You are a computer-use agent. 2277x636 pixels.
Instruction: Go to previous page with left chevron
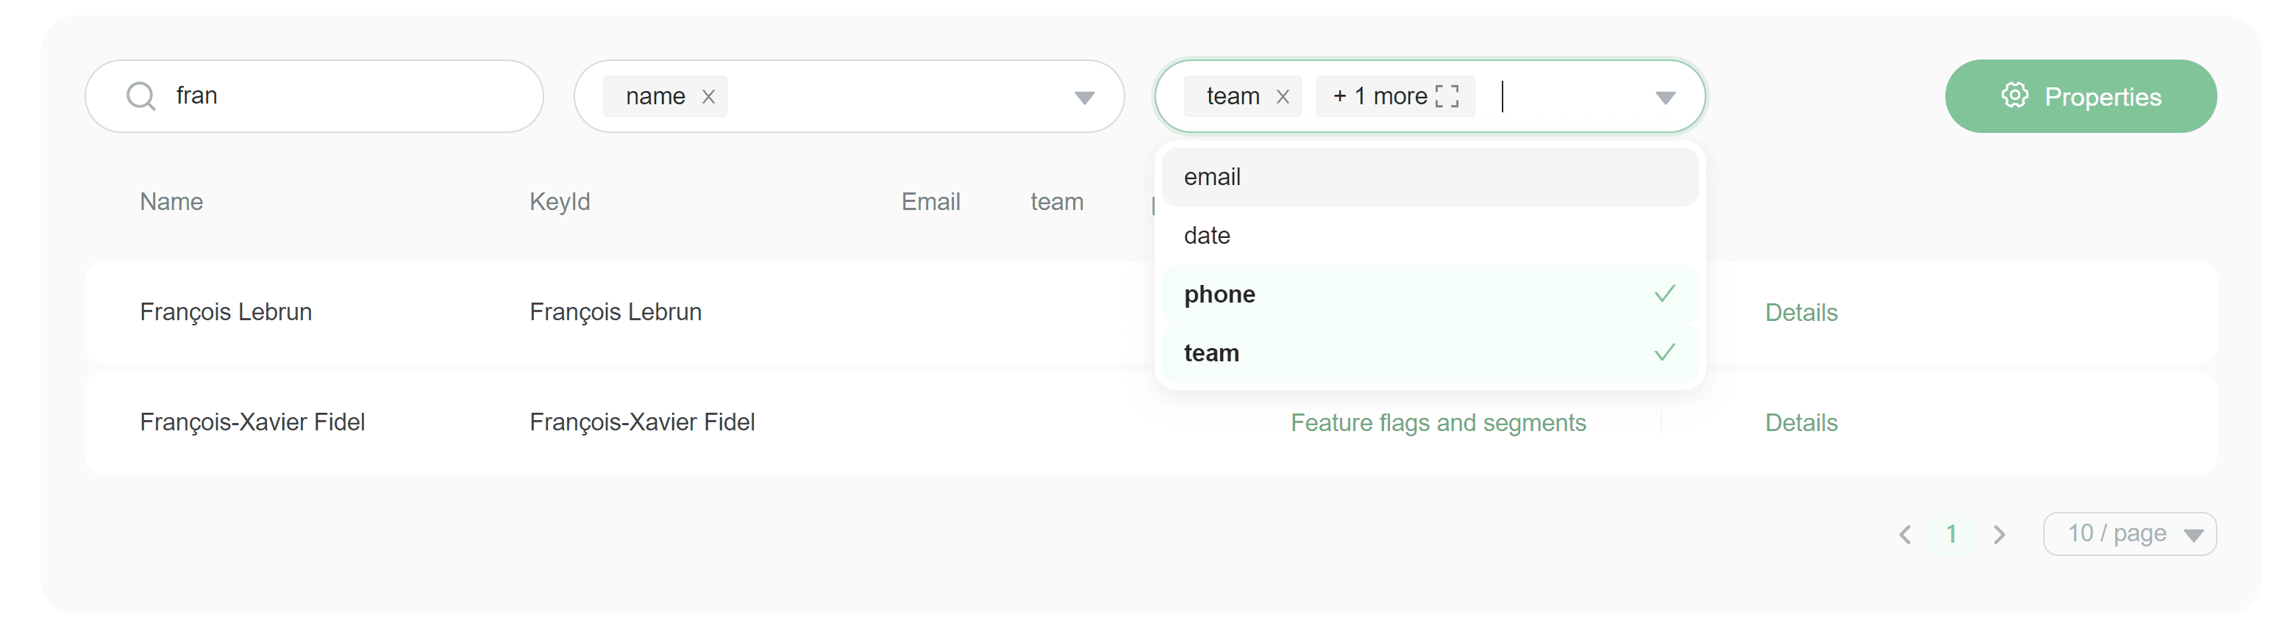pos(1905,535)
